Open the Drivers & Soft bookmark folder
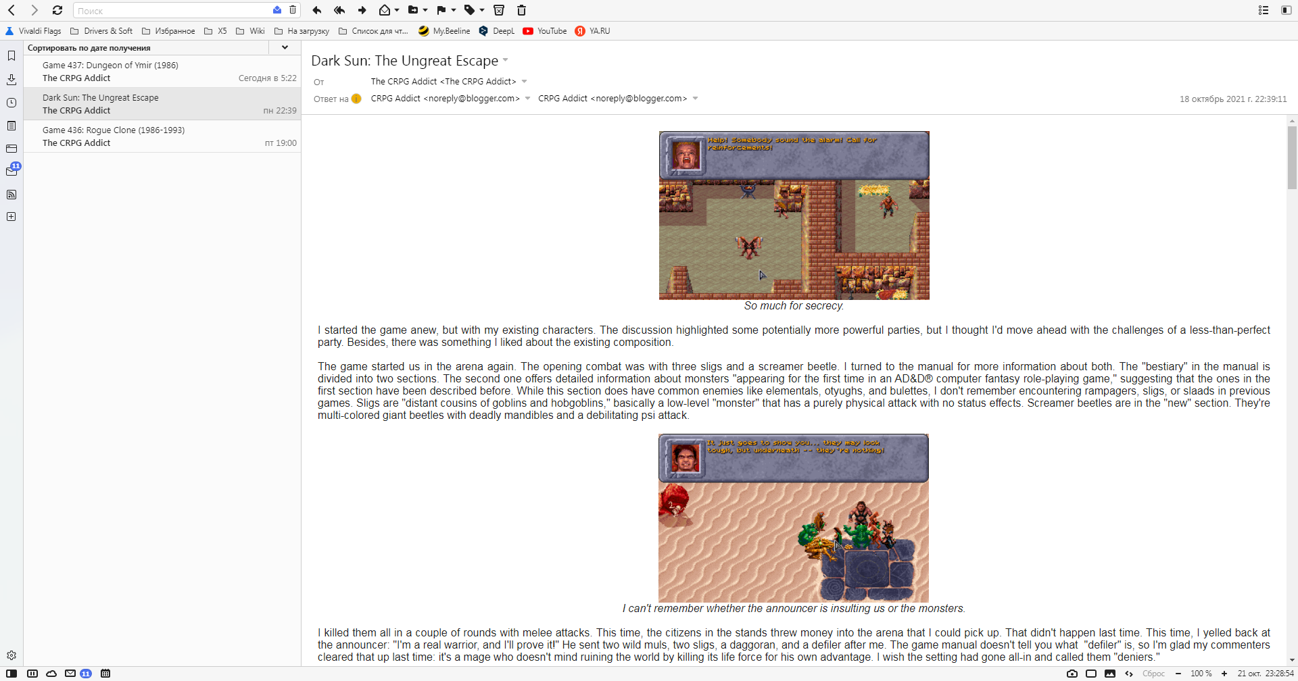This screenshot has height=681, width=1298. click(101, 31)
